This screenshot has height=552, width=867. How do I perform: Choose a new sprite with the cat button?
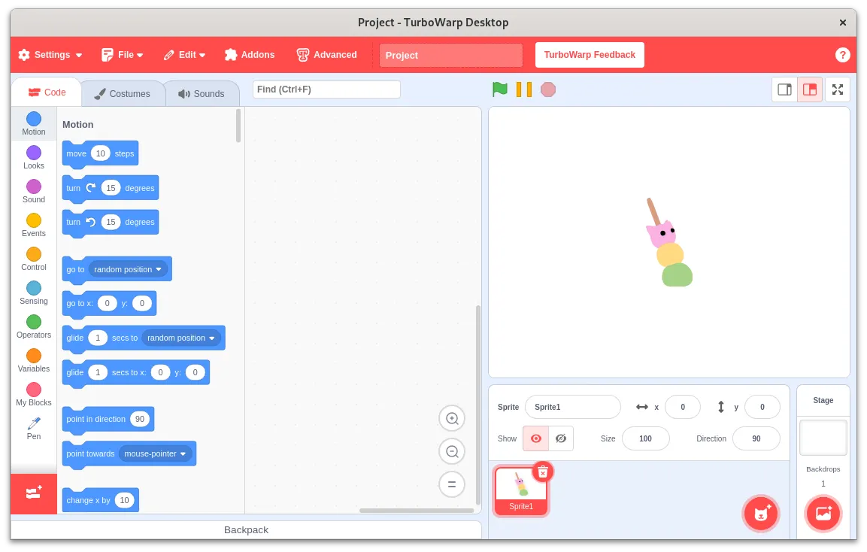tap(762, 514)
